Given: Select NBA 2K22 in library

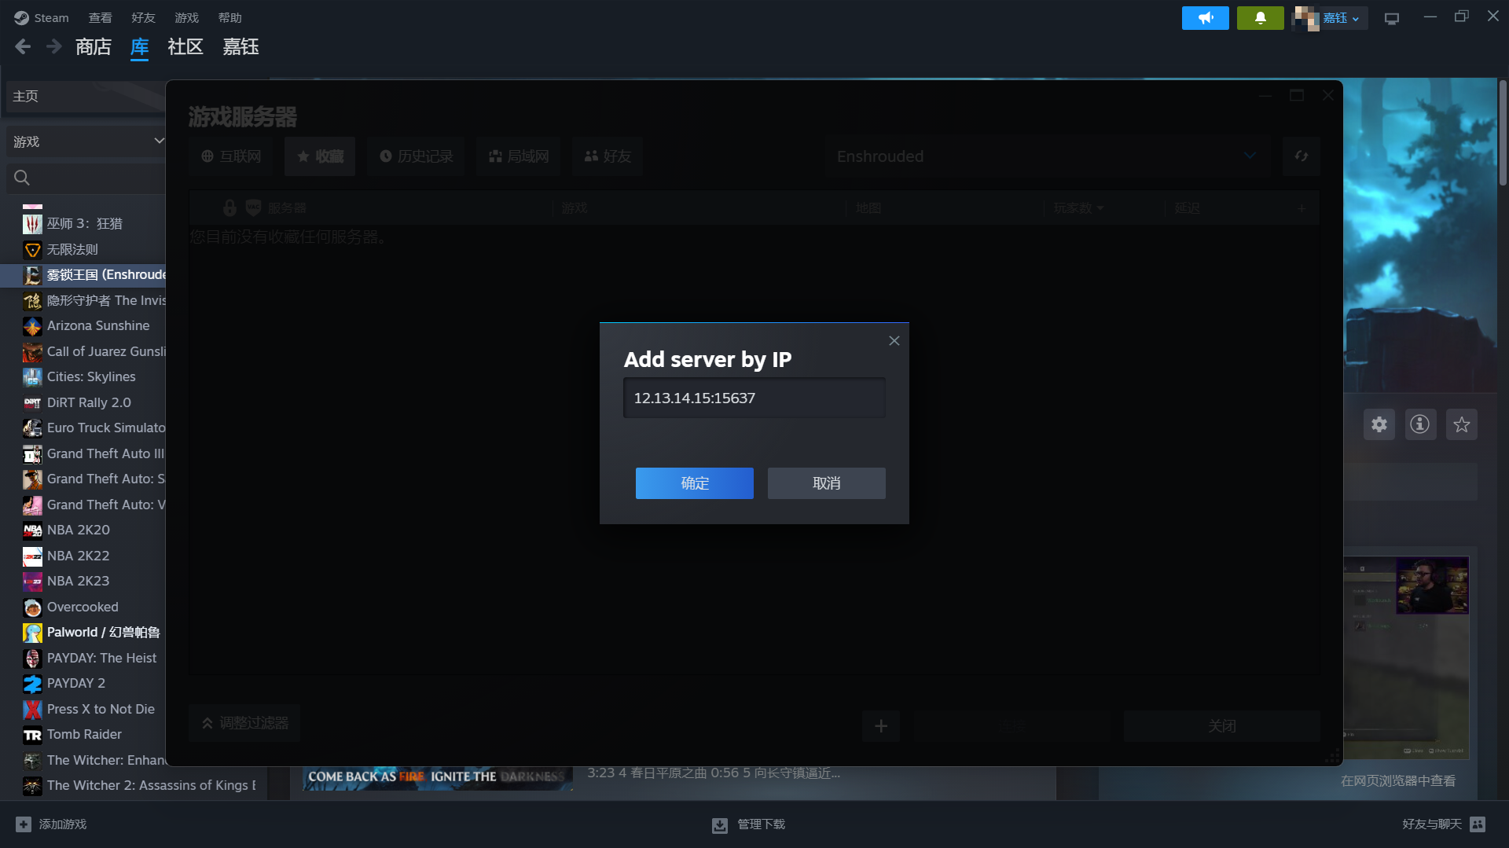Looking at the screenshot, I should click(x=79, y=556).
